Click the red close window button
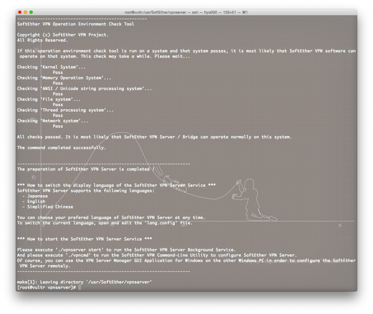The width and height of the screenshot is (373, 314). pyautogui.click(x=20, y=12)
